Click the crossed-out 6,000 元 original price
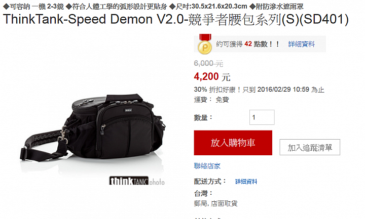Image resolution: width=365 pixels, height=219 pixels. click(x=208, y=63)
